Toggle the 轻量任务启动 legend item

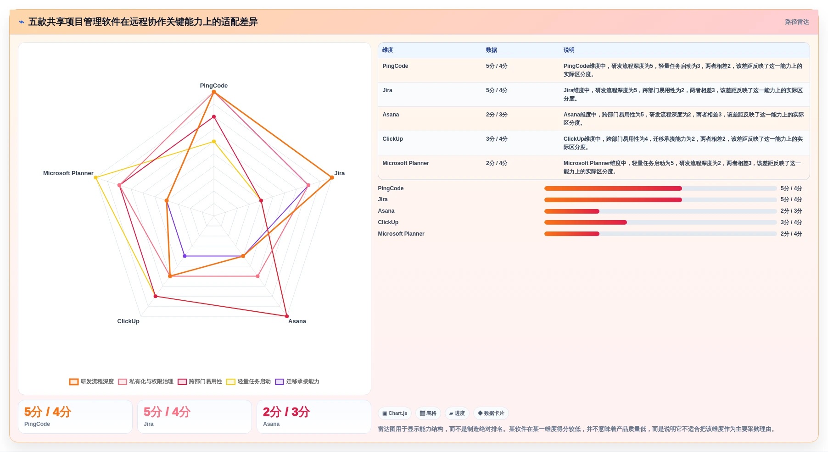click(x=249, y=382)
